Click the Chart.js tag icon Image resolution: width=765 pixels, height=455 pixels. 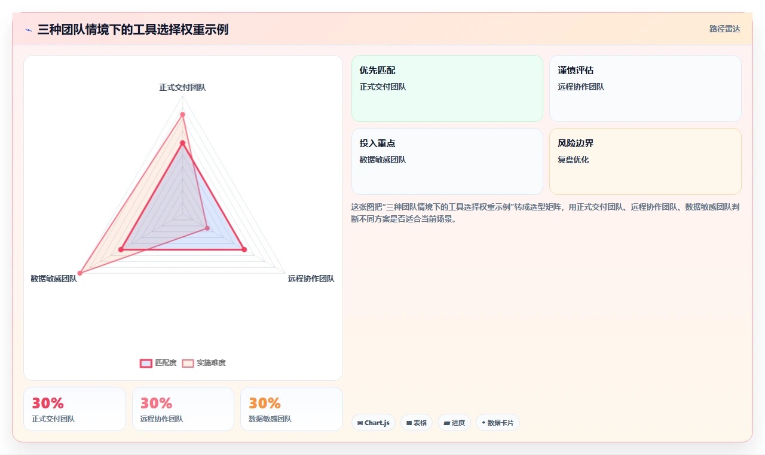360,423
